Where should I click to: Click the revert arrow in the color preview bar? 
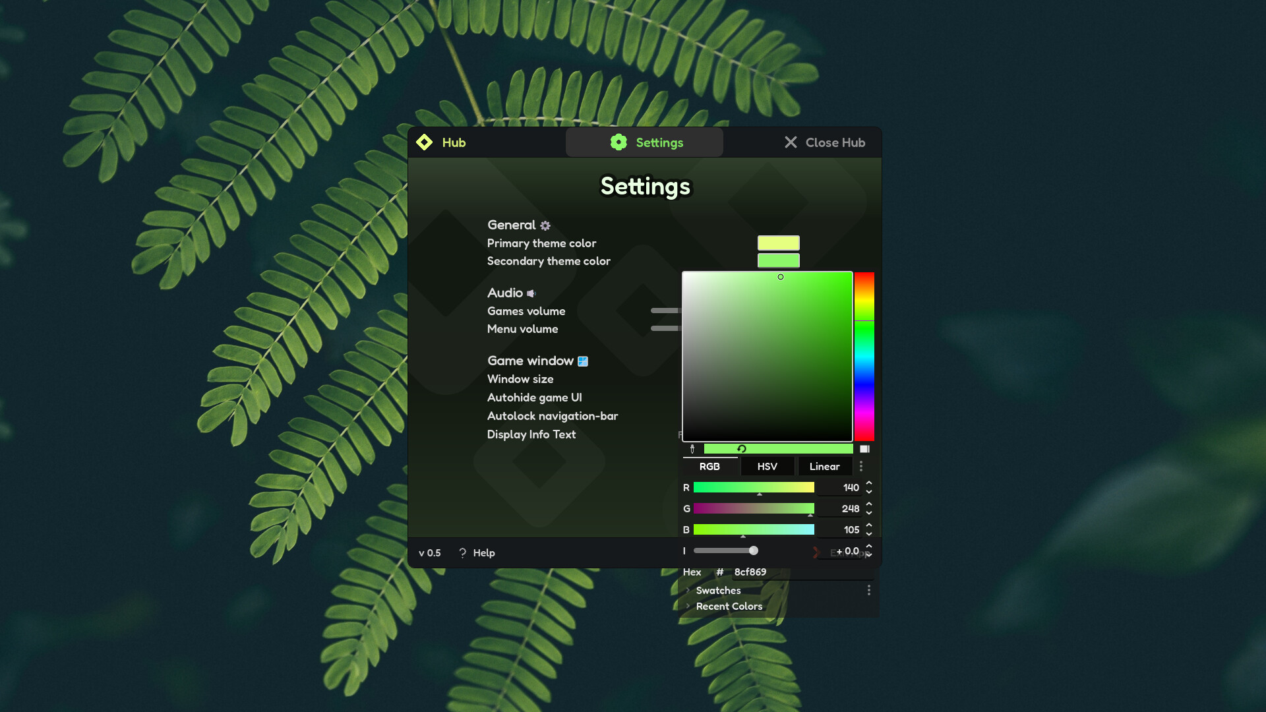(x=742, y=448)
